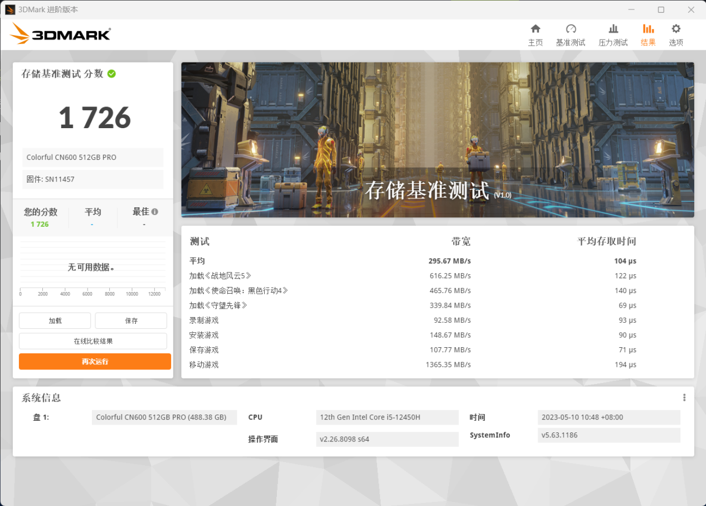Click the 12th Gen Intel Core i5-12450H field
Viewport: 706px width, 506px height.
(387, 417)
